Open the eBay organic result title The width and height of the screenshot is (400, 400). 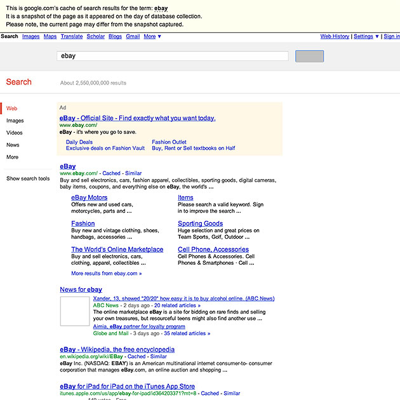coord(68,166)
